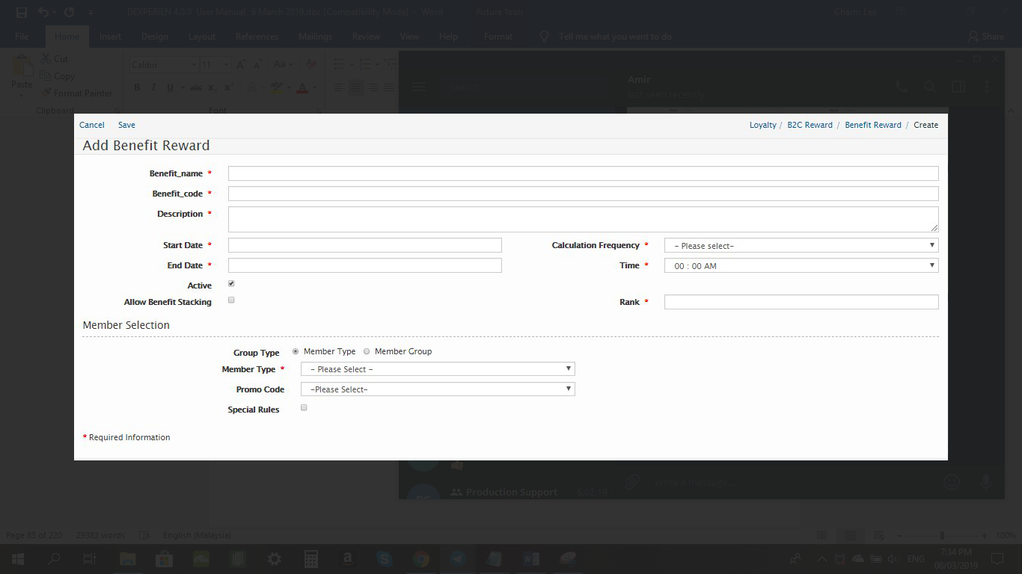Open Google Chrome from the taskbar

click(x=421, y=558)
